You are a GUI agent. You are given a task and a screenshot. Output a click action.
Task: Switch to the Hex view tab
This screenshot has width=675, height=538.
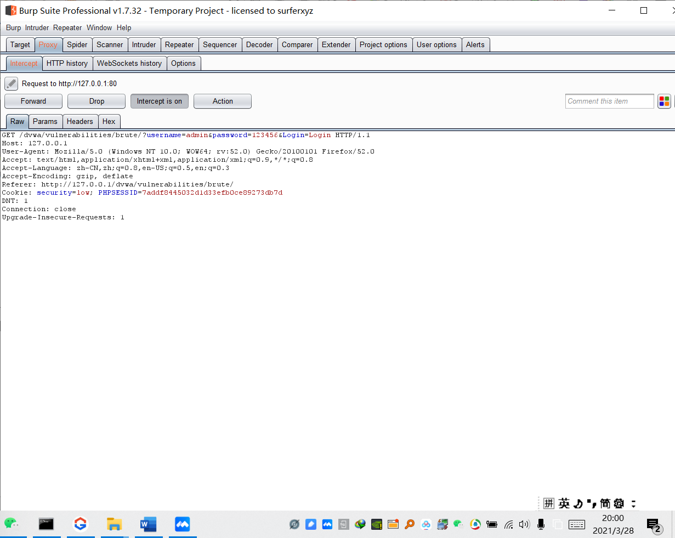click(109, 121)
